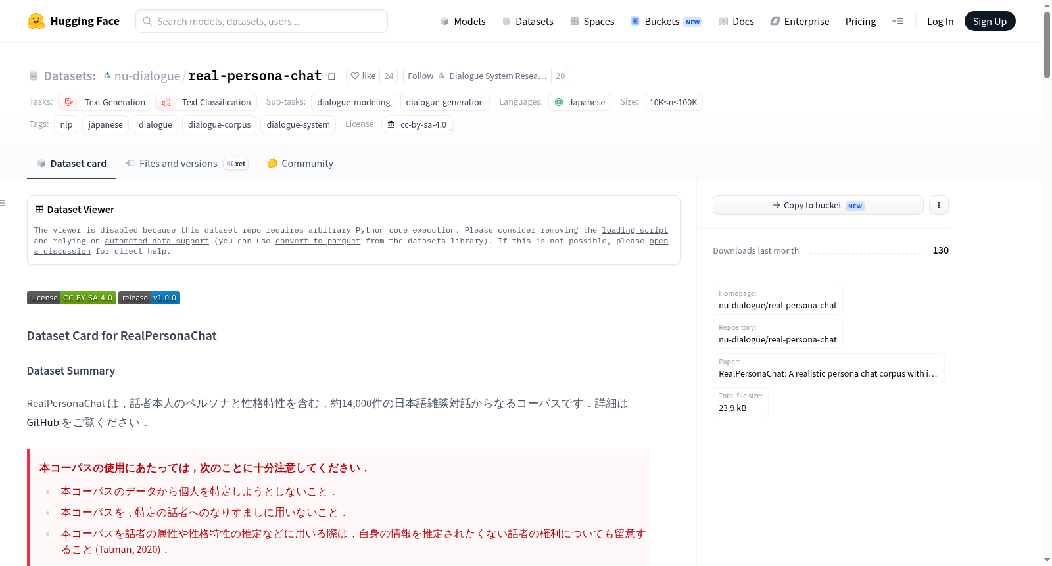This screenshot has width=1052, height=566.
Task: Select the japanese tag
Action: 105,124
